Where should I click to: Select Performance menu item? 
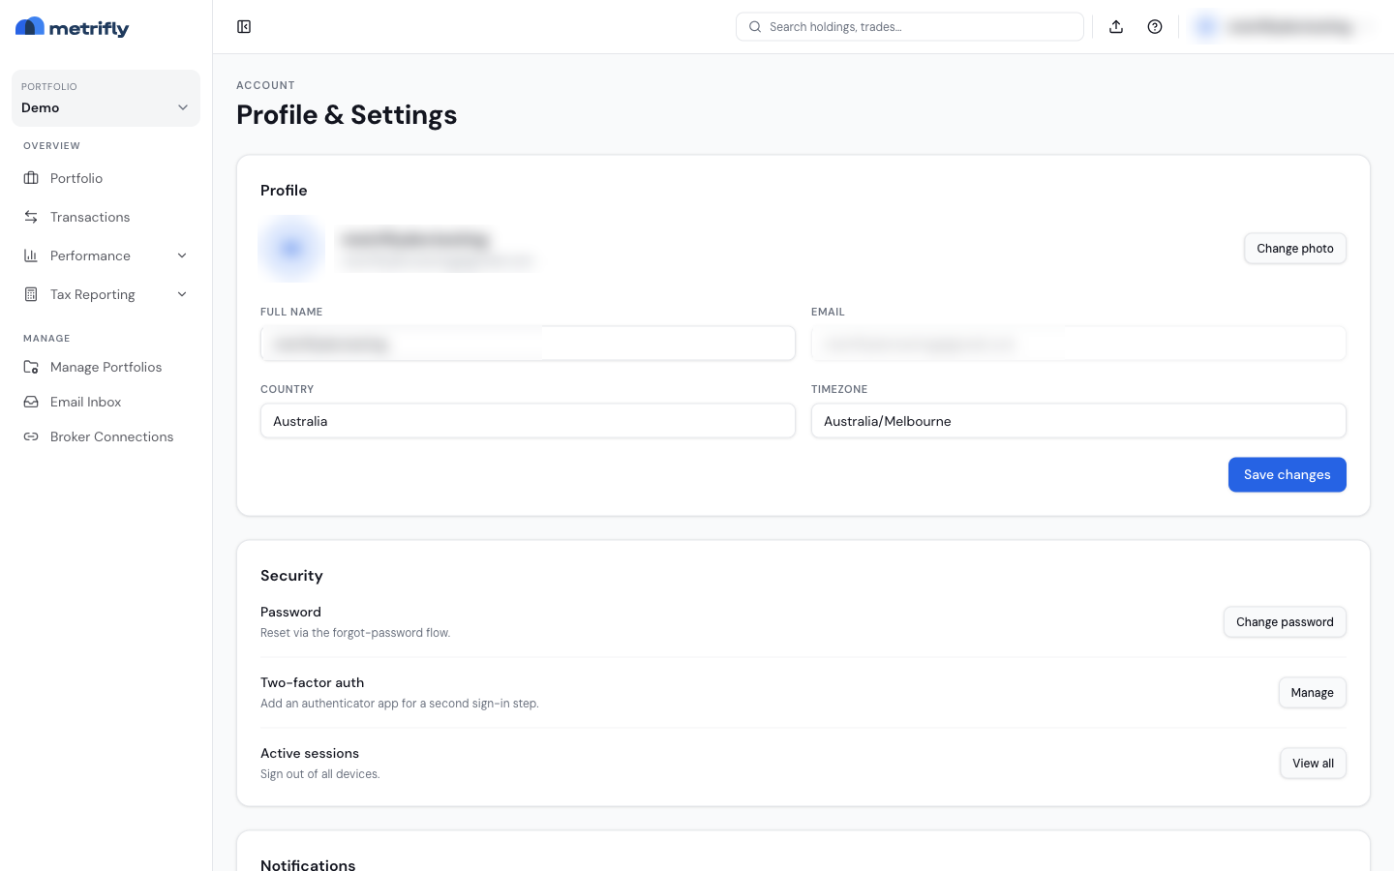(106, 255)
